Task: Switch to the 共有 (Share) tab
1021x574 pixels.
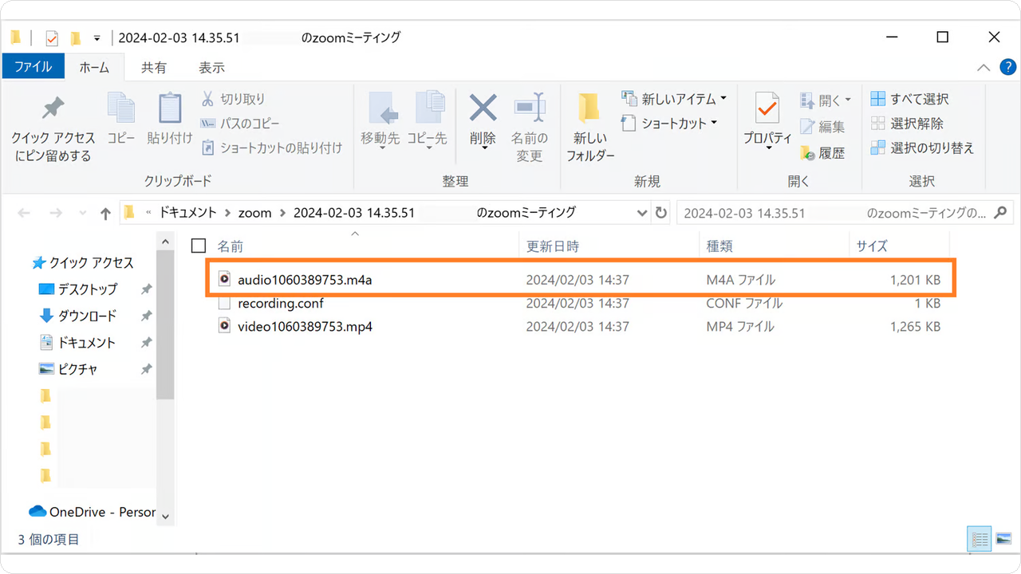Action: 154,67
